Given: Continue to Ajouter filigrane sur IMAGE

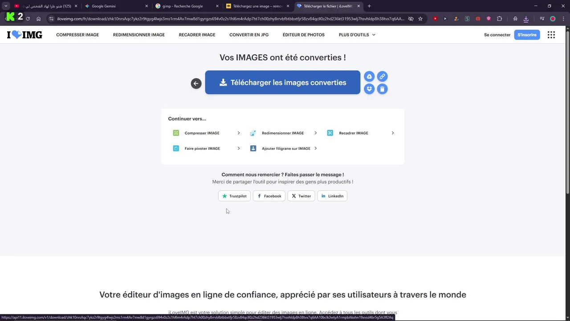Looking at the screenshot, I should [x=284, y=148].
